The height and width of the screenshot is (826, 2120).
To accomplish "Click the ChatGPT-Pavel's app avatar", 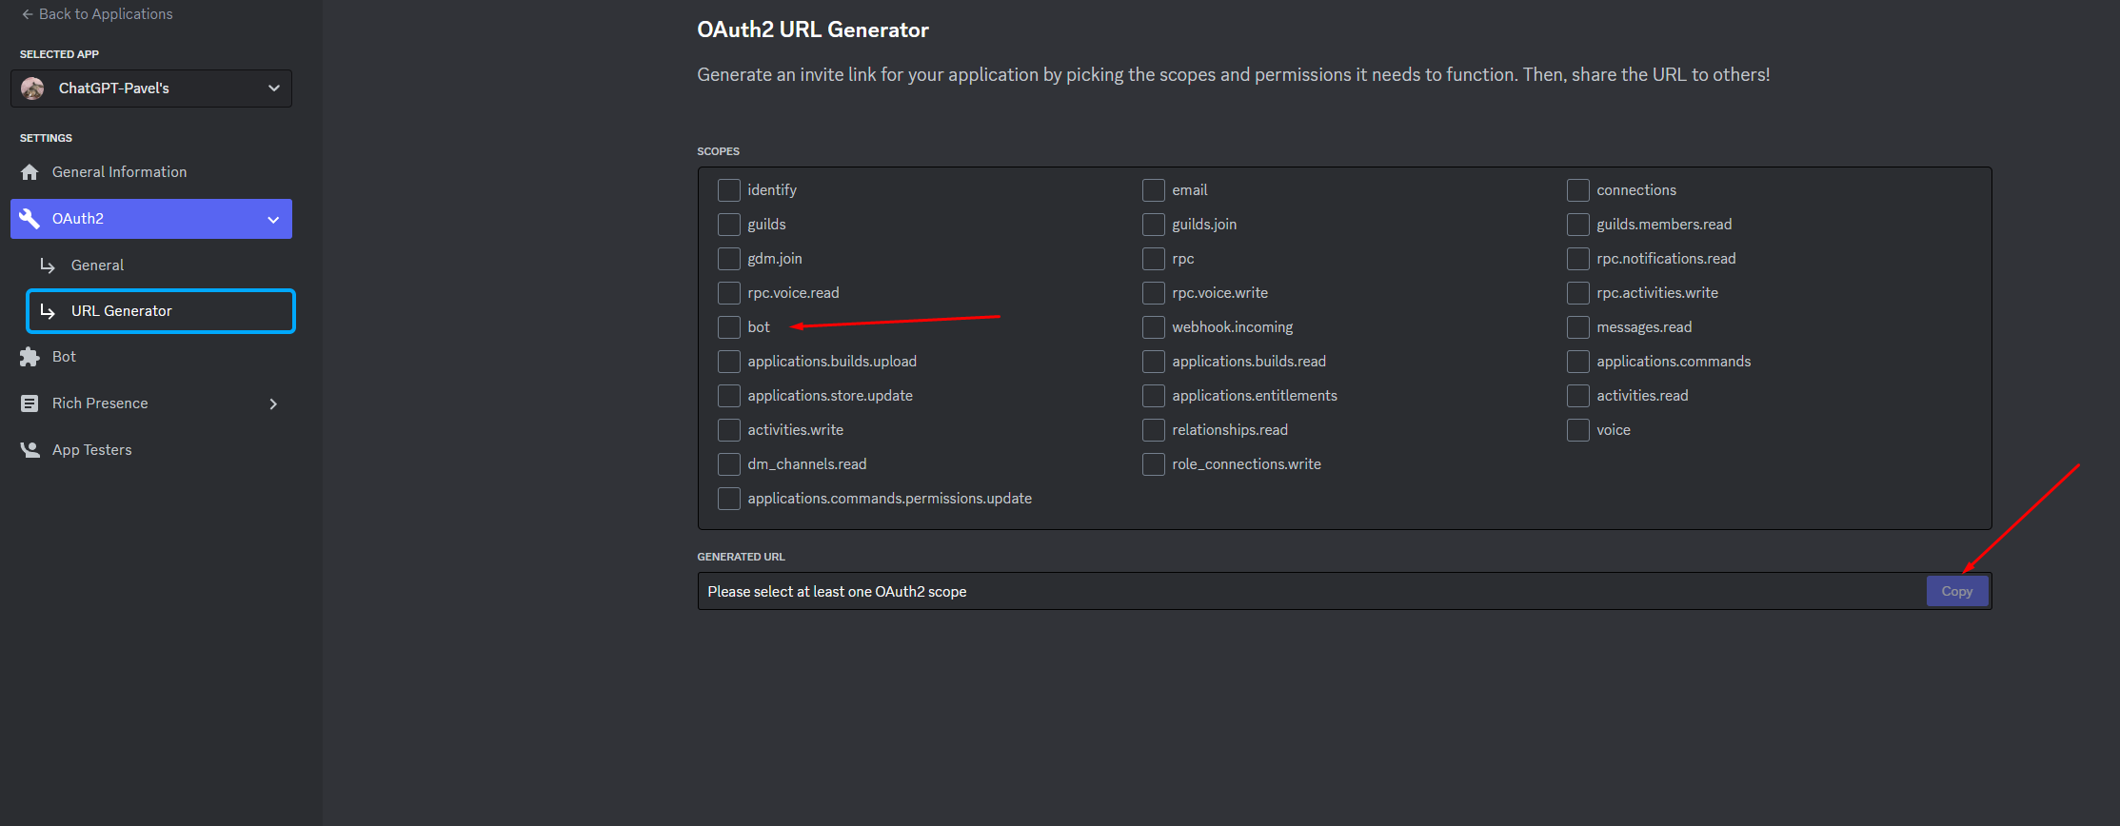I will (x=32, y=88).
